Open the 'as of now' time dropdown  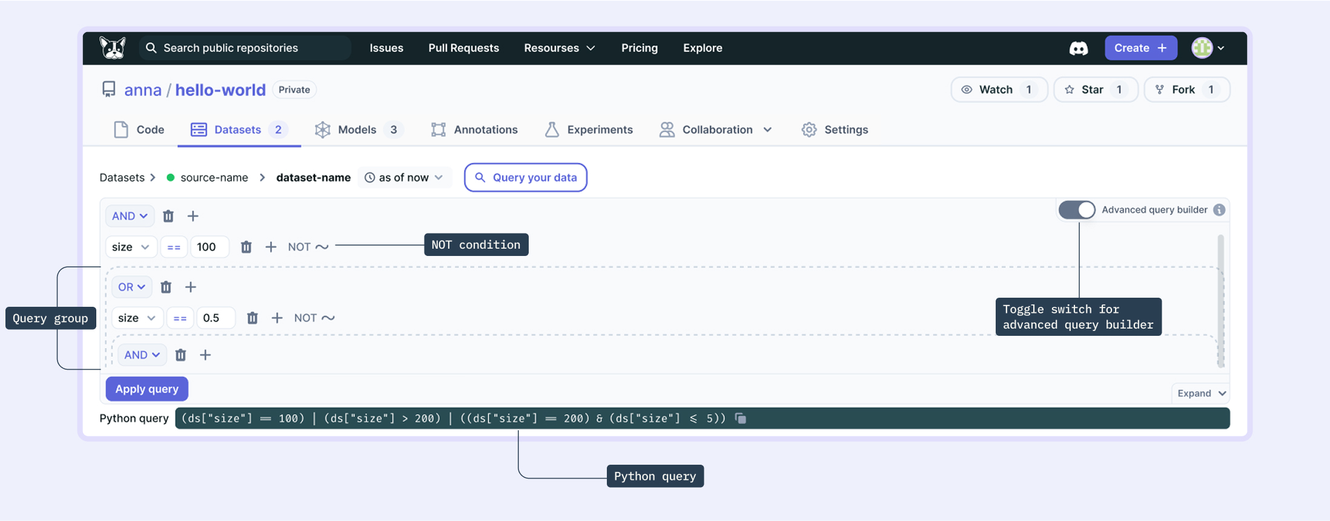404,177
